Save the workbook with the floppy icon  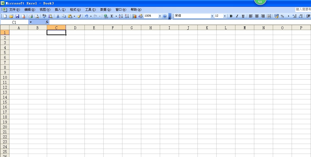click(x=17, y=16)
